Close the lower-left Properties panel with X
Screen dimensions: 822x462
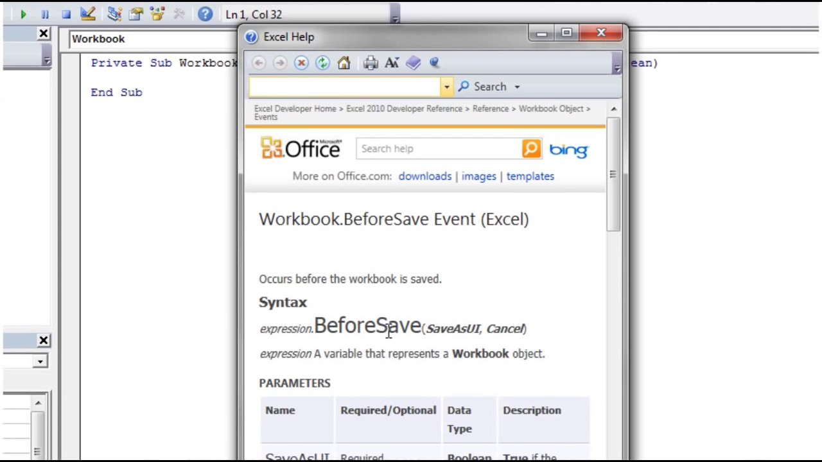(x=44, y=340)
